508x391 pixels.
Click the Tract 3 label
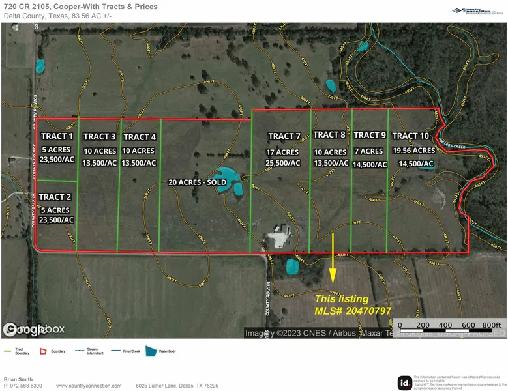click(99, 136)
